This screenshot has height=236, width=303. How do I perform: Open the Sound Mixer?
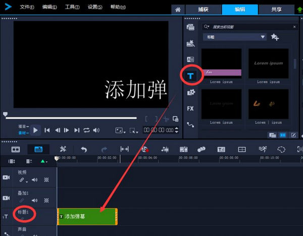165,150
